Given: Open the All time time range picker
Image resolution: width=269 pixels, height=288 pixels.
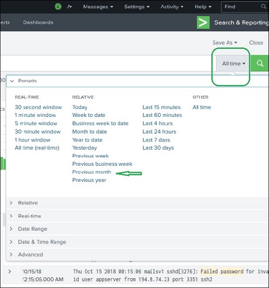Looking at the screenshot, I should click(x=234, y=64).
